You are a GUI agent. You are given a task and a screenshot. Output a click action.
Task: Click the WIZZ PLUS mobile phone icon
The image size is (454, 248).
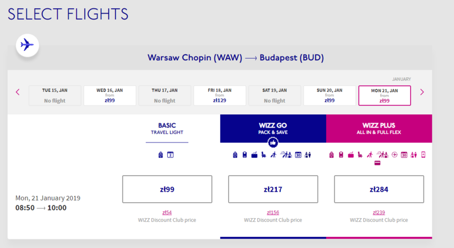click(424, 155)
